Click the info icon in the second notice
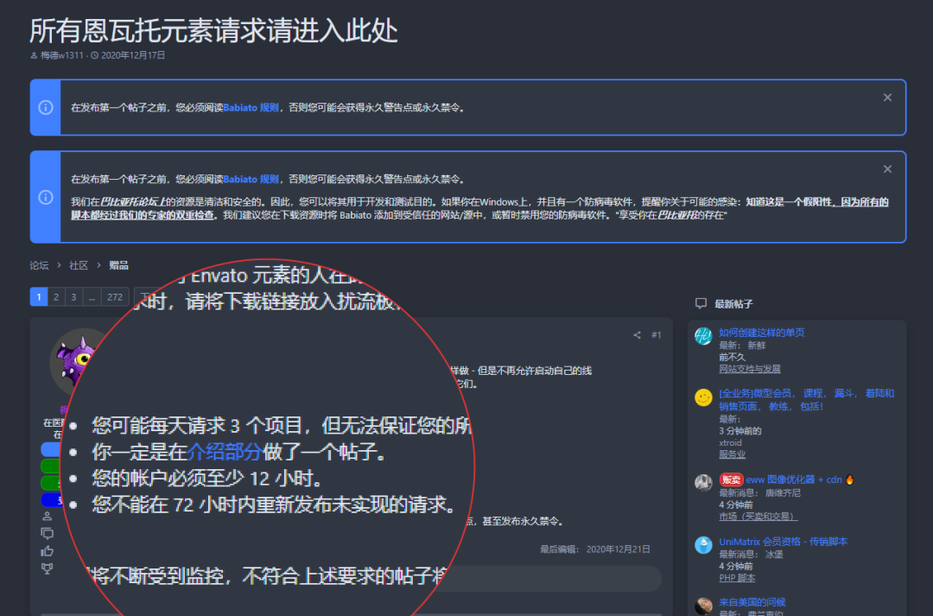This screenshot has width=933, height=616. [x=46, y=197]
